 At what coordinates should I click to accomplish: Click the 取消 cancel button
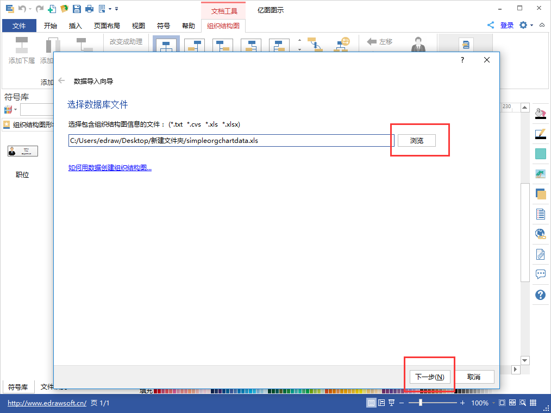[474, 377]
